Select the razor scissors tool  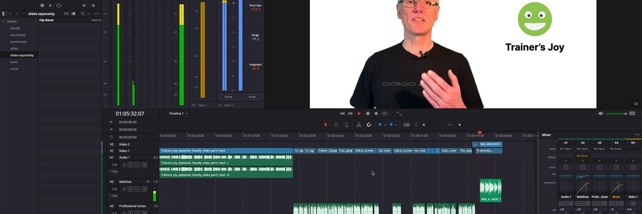click(359, 125)
